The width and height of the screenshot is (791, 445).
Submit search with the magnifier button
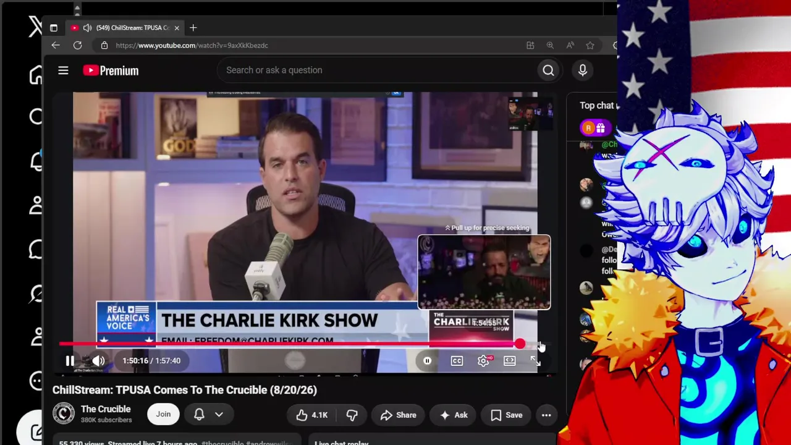(x=548, y=70)
